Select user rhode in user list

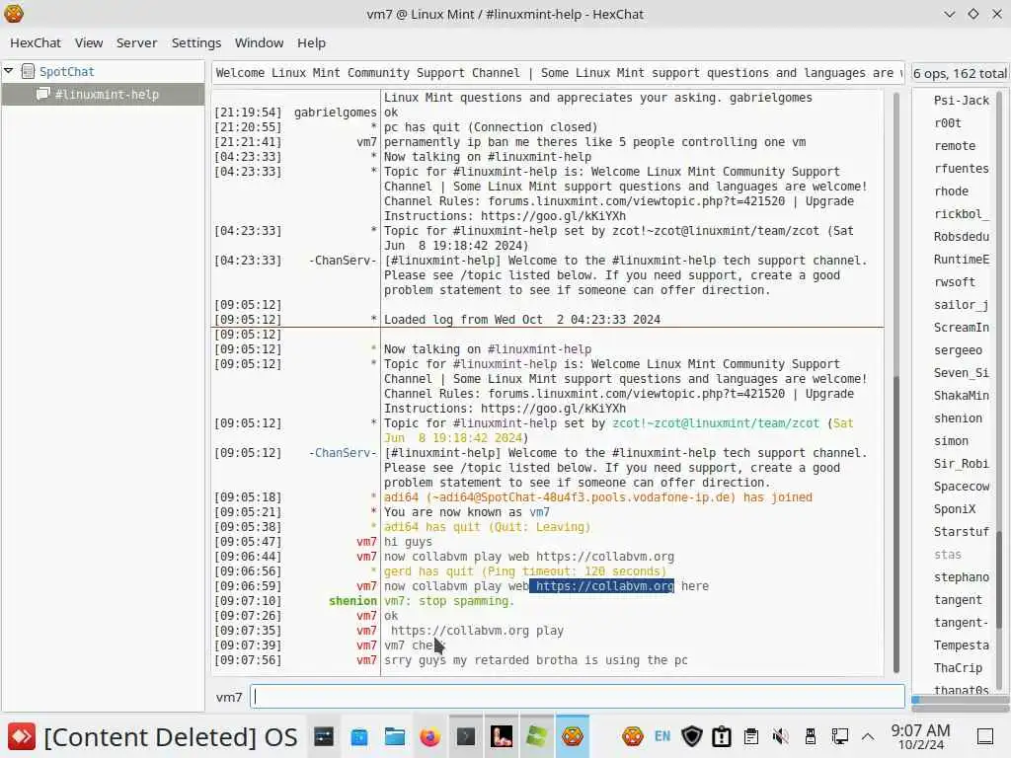click(x=951, y=190)
